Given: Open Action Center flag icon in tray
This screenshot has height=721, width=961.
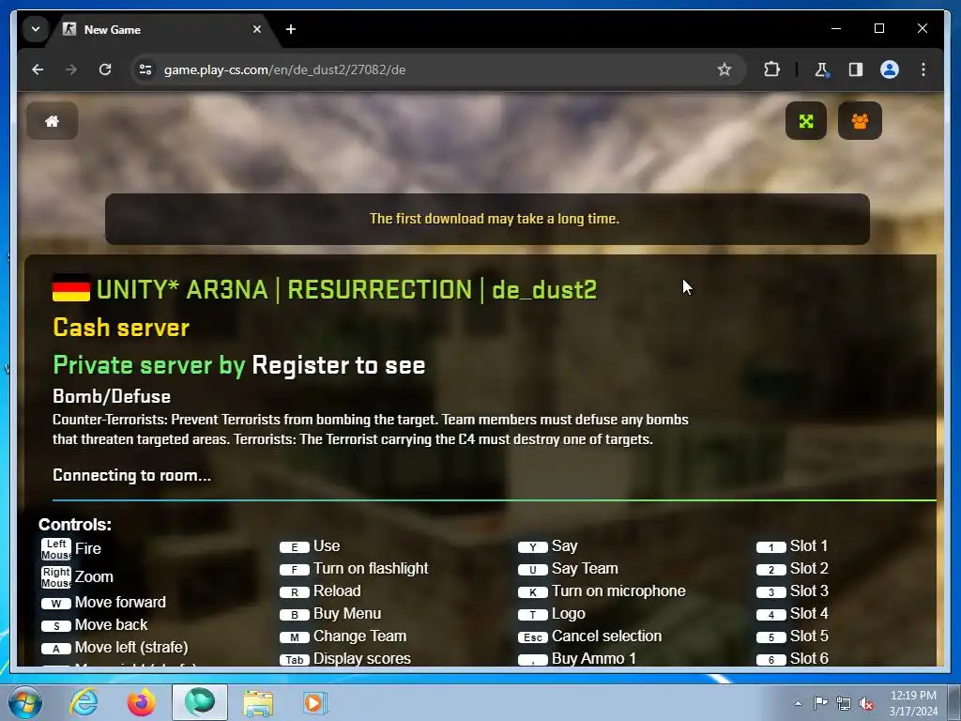Looking at the screenshot, I should [820, 703].
